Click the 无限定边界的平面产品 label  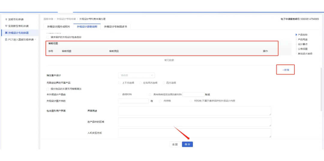(x=58, y=83)
